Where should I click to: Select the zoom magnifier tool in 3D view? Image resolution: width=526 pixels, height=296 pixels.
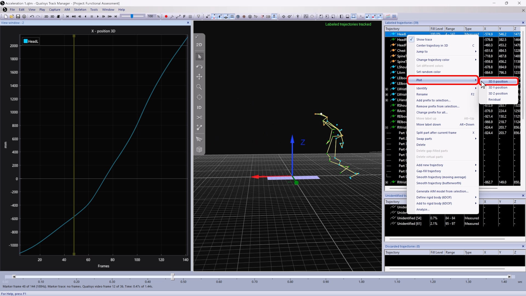(199, 87)
